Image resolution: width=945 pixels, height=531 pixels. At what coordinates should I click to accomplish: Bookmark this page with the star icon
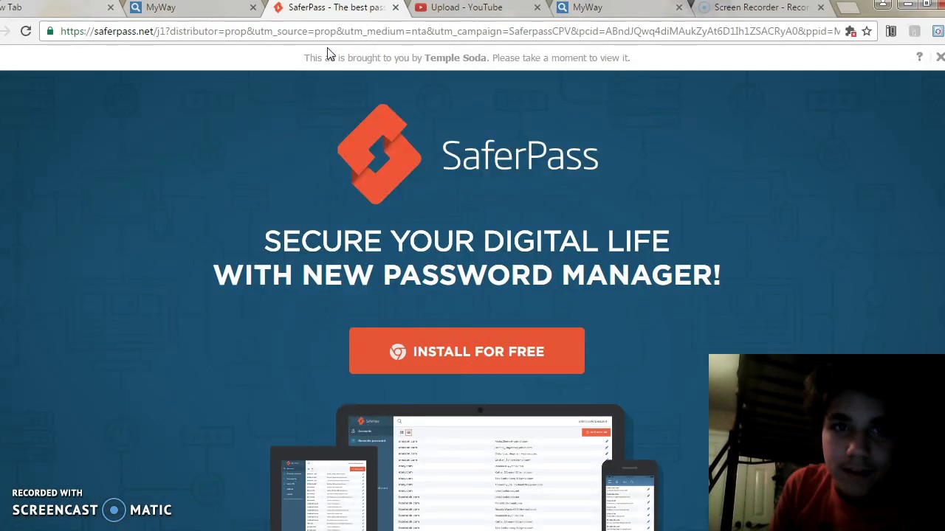point(867,31)
